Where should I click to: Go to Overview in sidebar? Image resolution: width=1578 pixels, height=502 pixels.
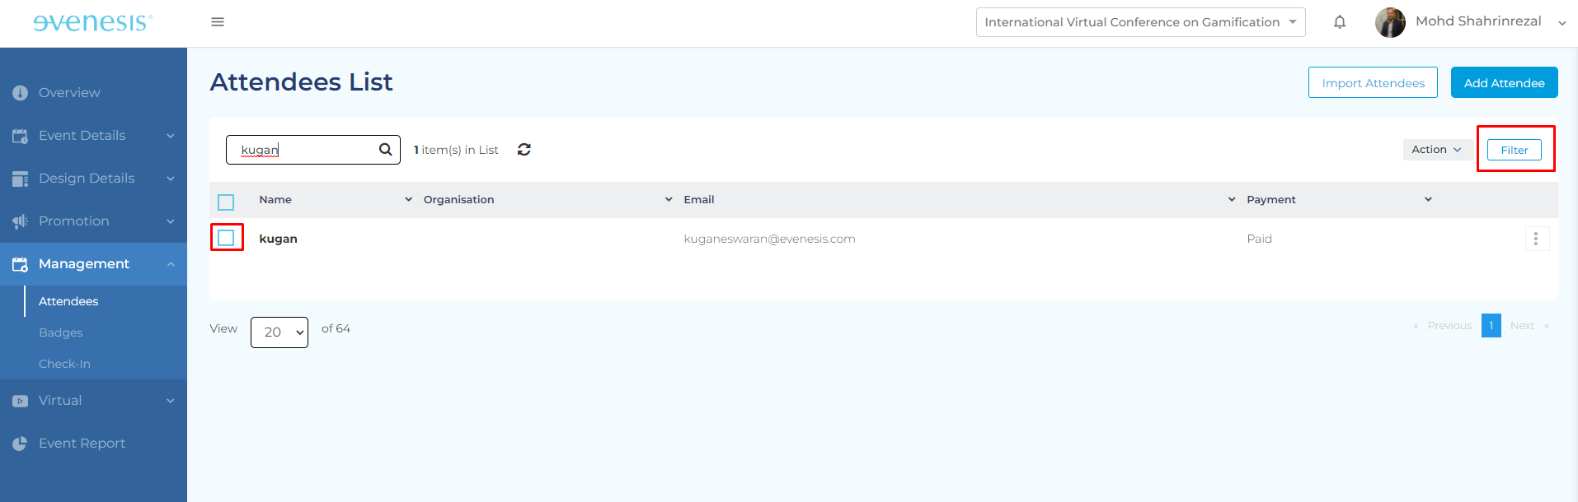(x=69, y=93)
